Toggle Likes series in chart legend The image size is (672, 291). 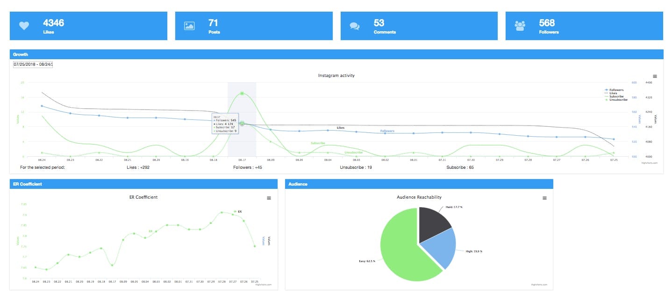click(611, 93)
